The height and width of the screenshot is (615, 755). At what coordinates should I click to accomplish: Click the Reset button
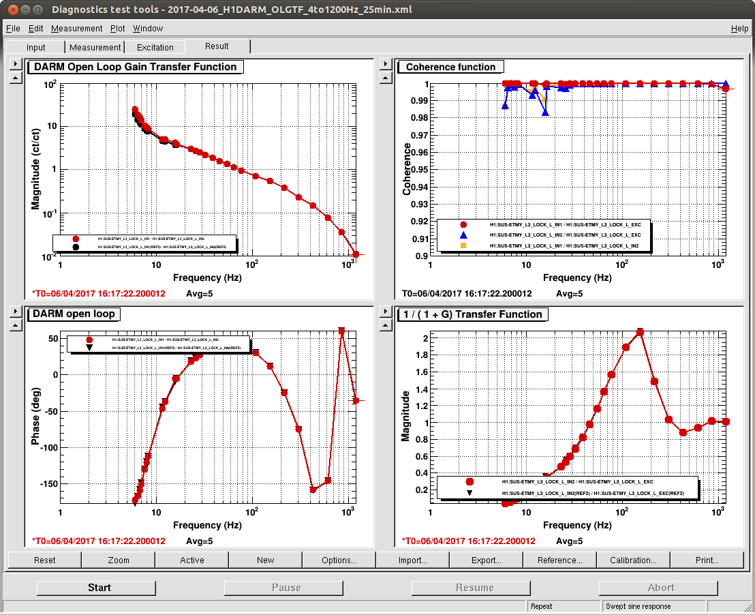[x=45, y=560]
